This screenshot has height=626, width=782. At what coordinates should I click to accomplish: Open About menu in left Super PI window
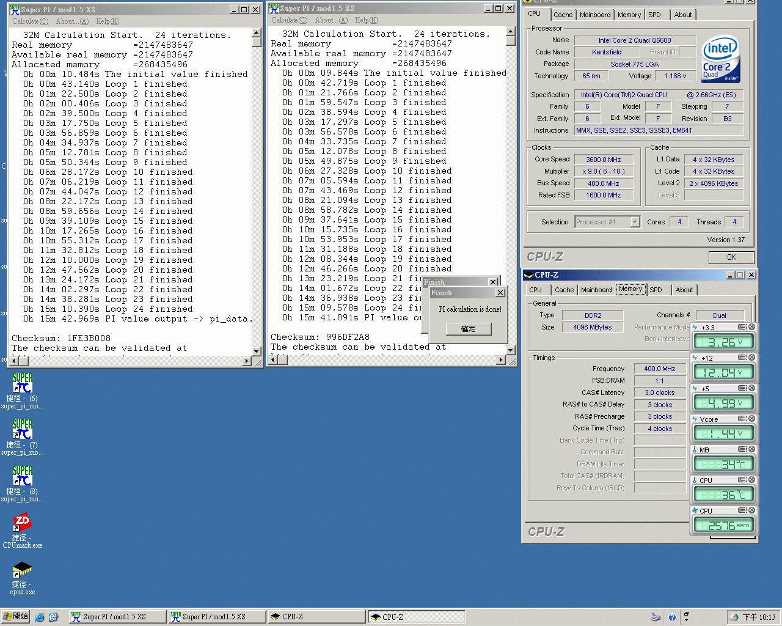pyautogui.click(x=72, y=21)
